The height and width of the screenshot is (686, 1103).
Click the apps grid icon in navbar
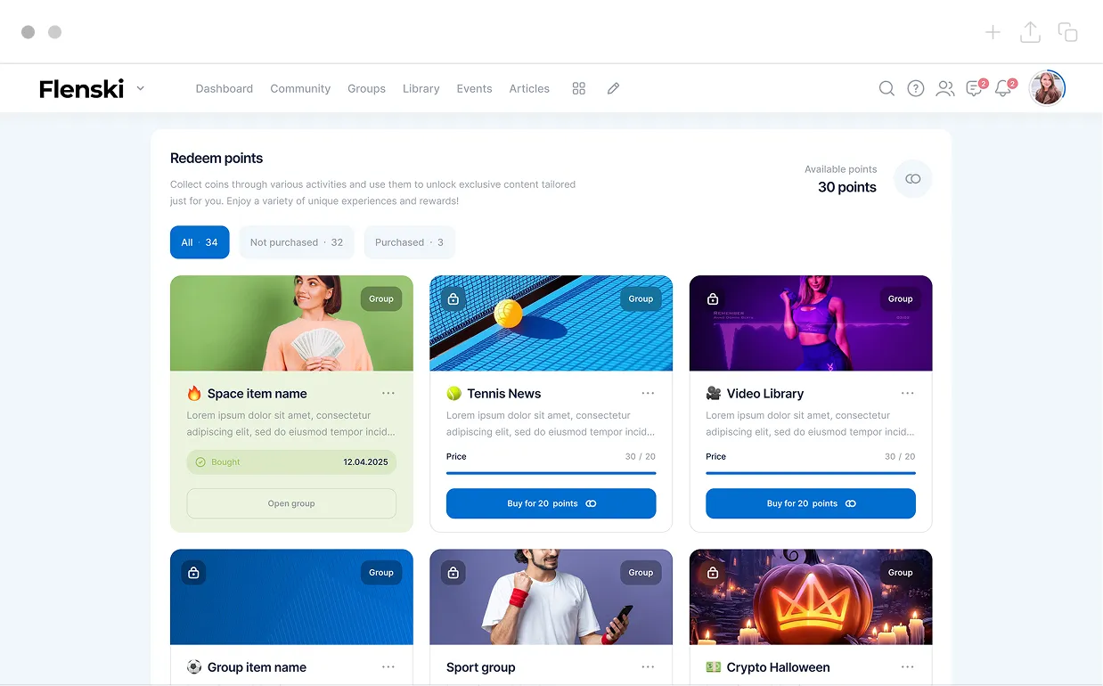coord(579,88)
